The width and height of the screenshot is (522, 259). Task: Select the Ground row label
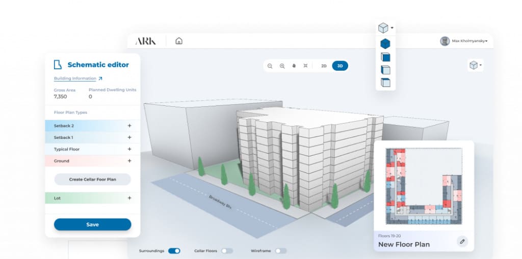click(61, 161)
